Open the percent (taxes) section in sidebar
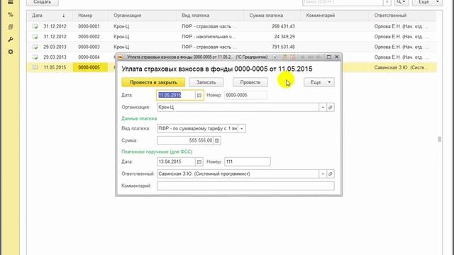The width and height of the screenshot is (454, 255). click(x=11, y=14)
